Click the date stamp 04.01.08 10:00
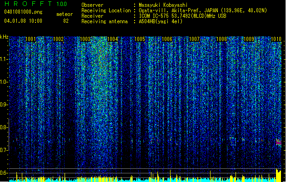 pos(23,21)
